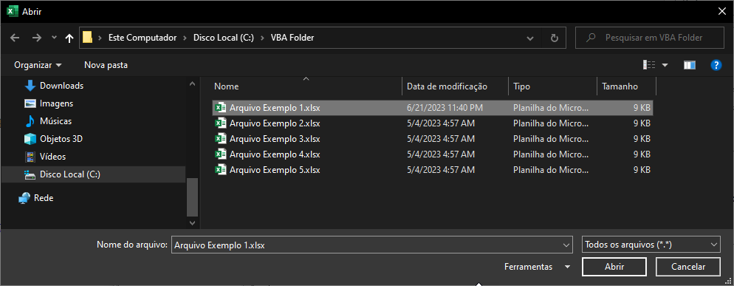Click Excel icon of Arquivo Exemplo 3.xlsx
This screenshot has height=286, width=734.
click(x=220, y=139)
